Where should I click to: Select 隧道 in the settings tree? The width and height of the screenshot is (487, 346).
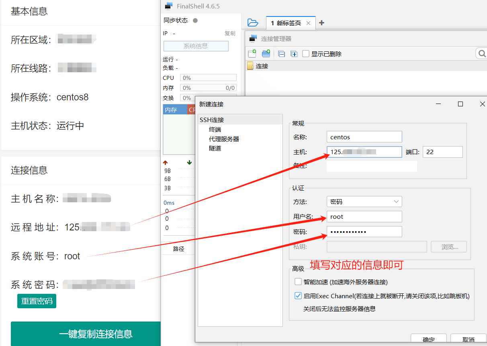(x=215, y=148)
